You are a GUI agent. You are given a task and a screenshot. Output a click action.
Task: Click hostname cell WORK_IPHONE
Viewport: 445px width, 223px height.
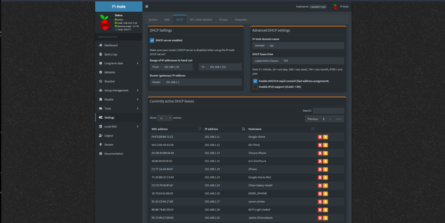coord(257,193)
